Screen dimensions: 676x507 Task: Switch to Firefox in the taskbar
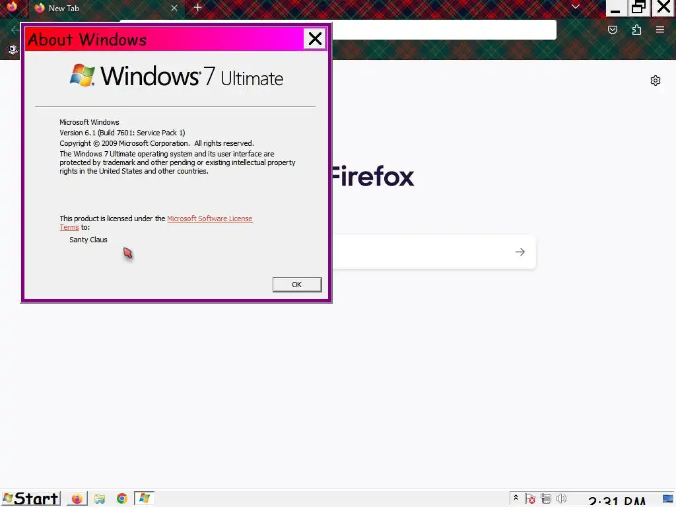77,499
